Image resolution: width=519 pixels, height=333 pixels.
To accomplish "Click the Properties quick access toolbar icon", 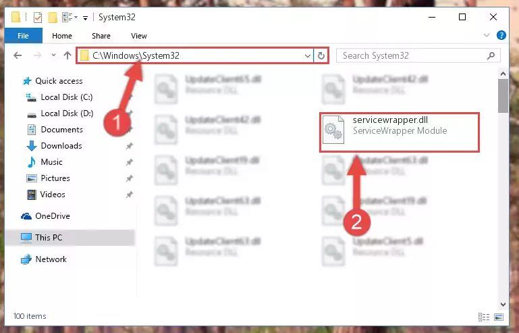I will click(x=38, y=18).
